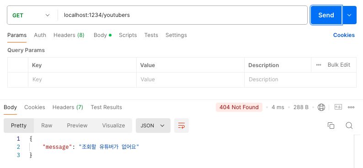This screenshot has height=168, width=363.
Task: Expand the Send button arrow menu
Action: click(349, 15)
